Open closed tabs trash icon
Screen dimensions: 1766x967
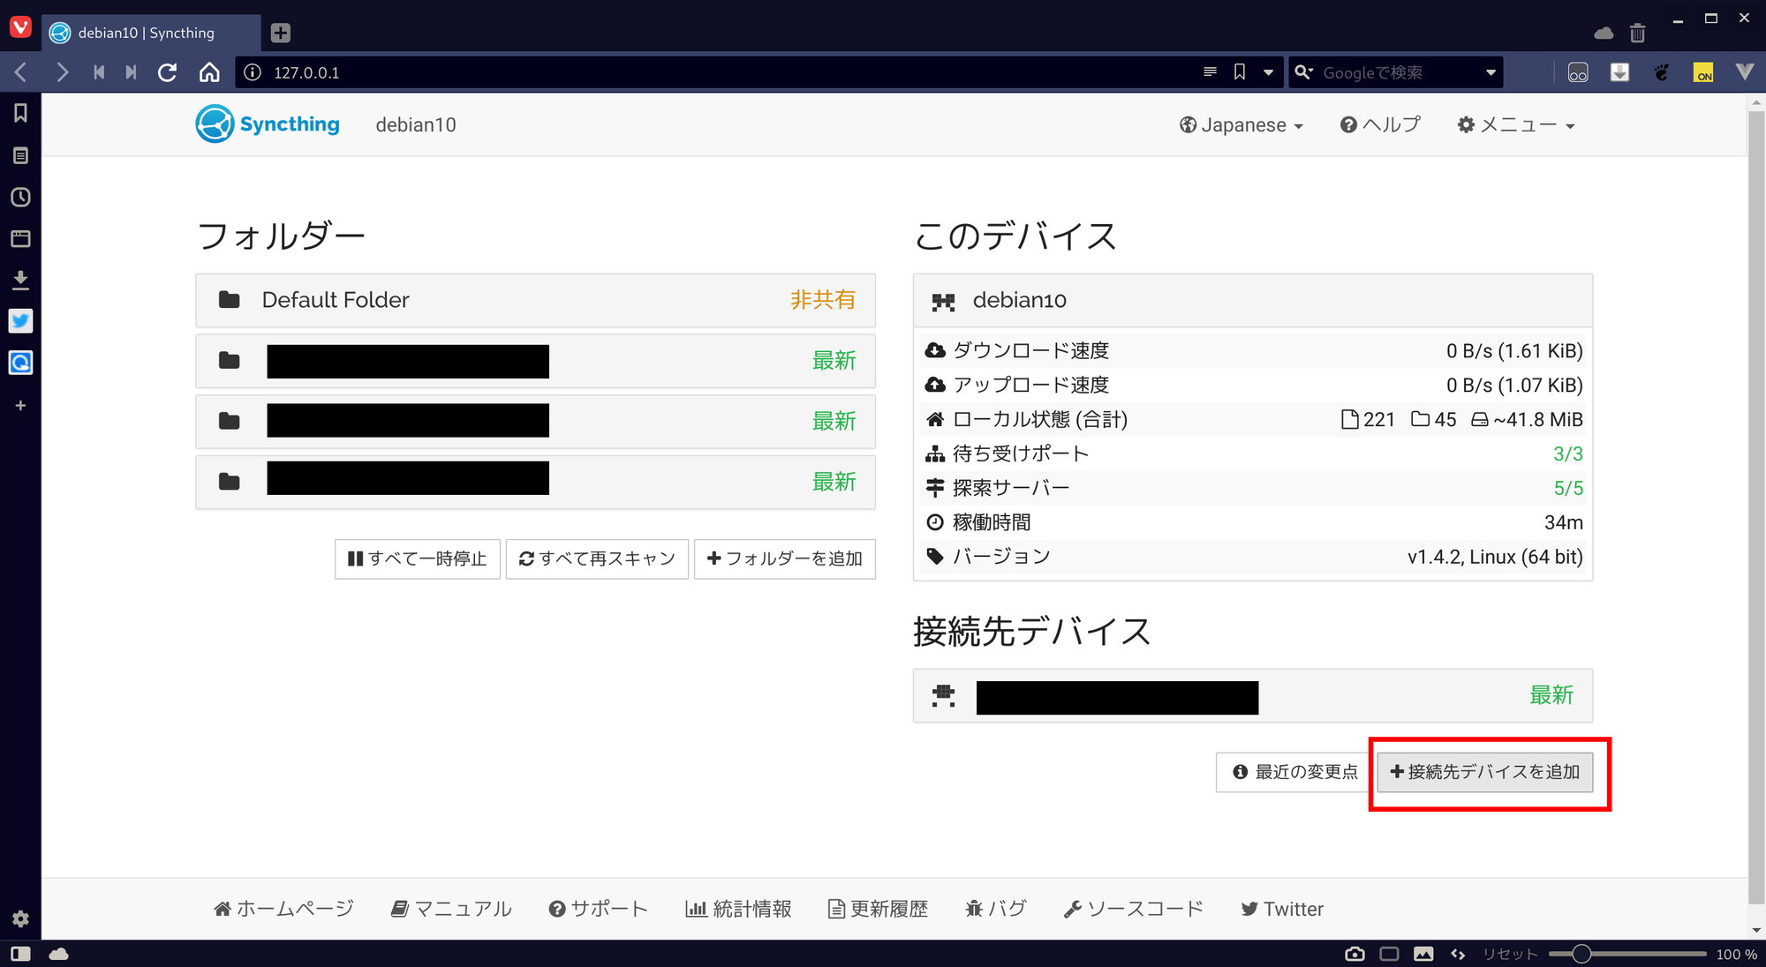point(1637,33)
